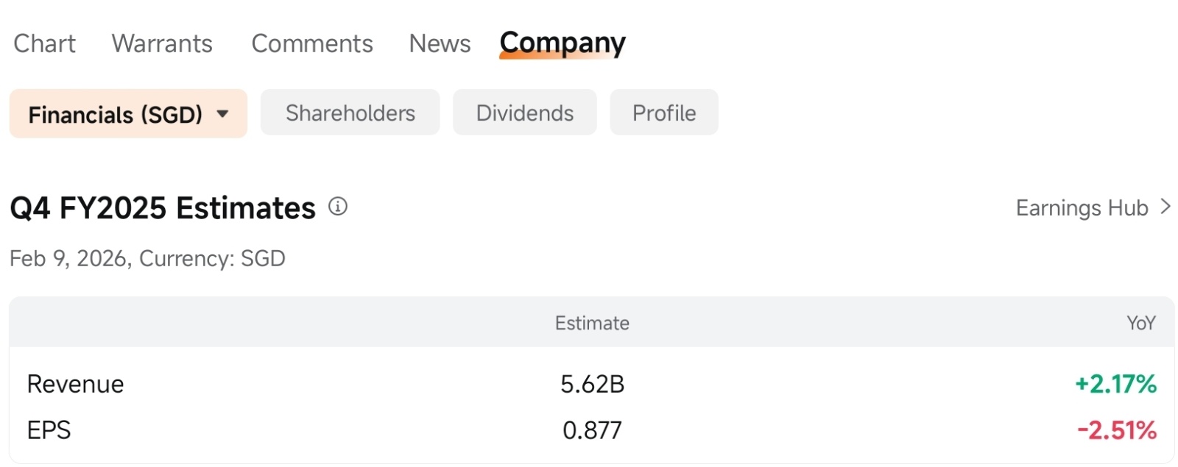The height and width of the screenshot is (467, 1178).
Task: Open the Dividends section
Action: tap(524, 113)
